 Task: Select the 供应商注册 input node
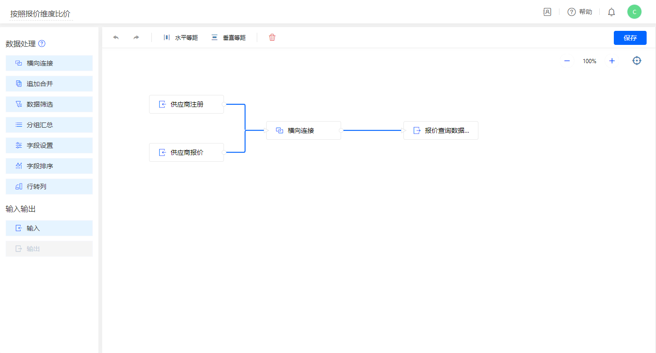click(186, 104)
